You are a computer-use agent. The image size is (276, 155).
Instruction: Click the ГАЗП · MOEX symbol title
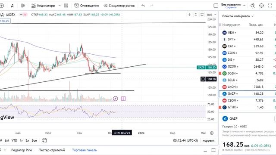8,15
